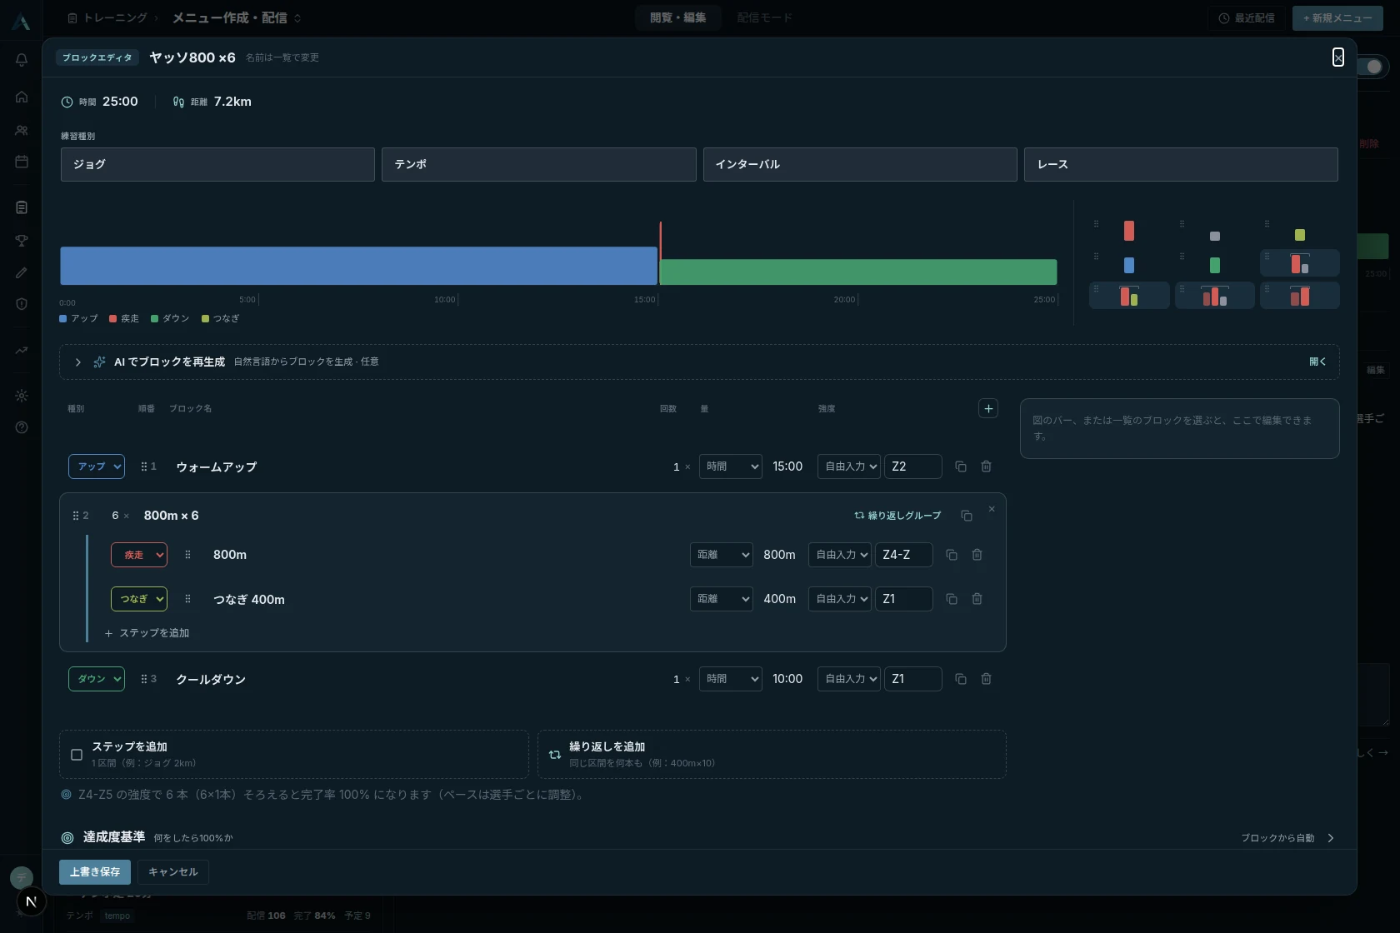Expand the 達成度基準 ブロックから自動 chevron
Screen dimensions: 1400x933
pos(1331,838)
